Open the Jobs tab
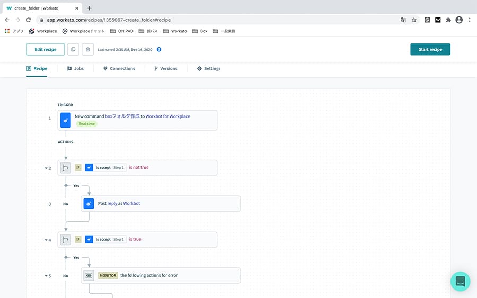Image resolution: width=477 pixels, height=298 pixels. point(75,69)
